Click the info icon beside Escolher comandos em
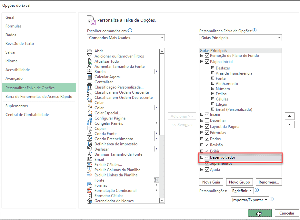This screenshot has width=300, height=220. 130,30
